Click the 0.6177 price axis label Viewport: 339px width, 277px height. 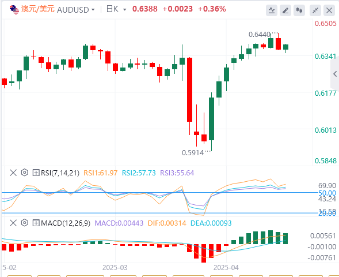tap(326, 93)
